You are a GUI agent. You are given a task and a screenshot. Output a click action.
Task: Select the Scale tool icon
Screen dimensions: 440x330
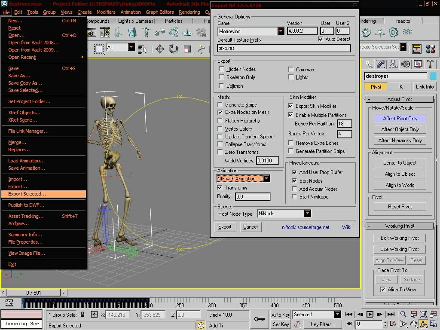pos(187,49)
